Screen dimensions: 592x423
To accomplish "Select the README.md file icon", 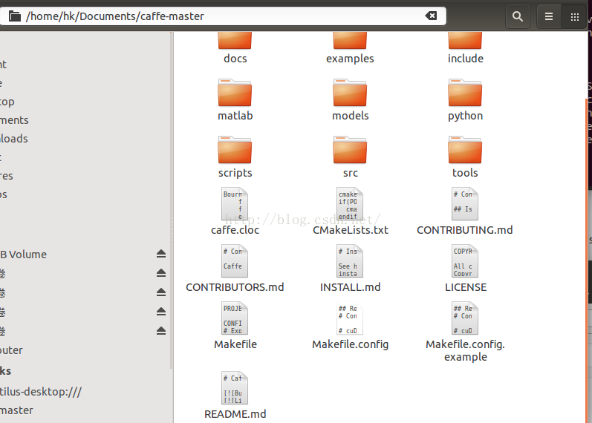I will click(x=235, y=388).
